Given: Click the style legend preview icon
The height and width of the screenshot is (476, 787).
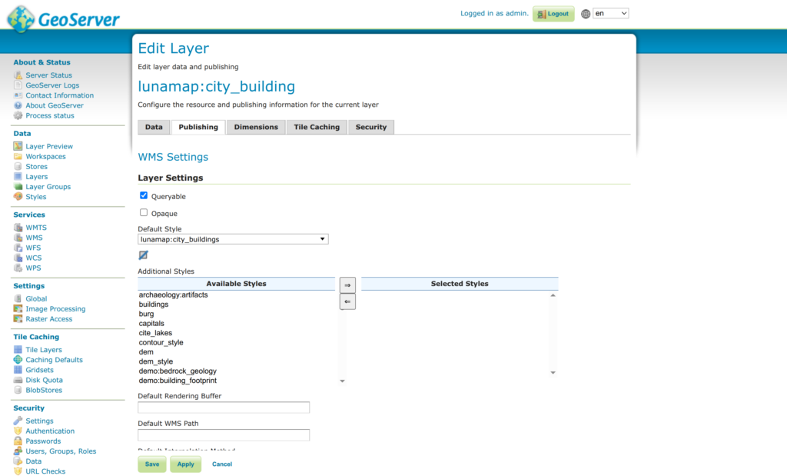Looking at the screenshot, I should click(x=143, y=255).
